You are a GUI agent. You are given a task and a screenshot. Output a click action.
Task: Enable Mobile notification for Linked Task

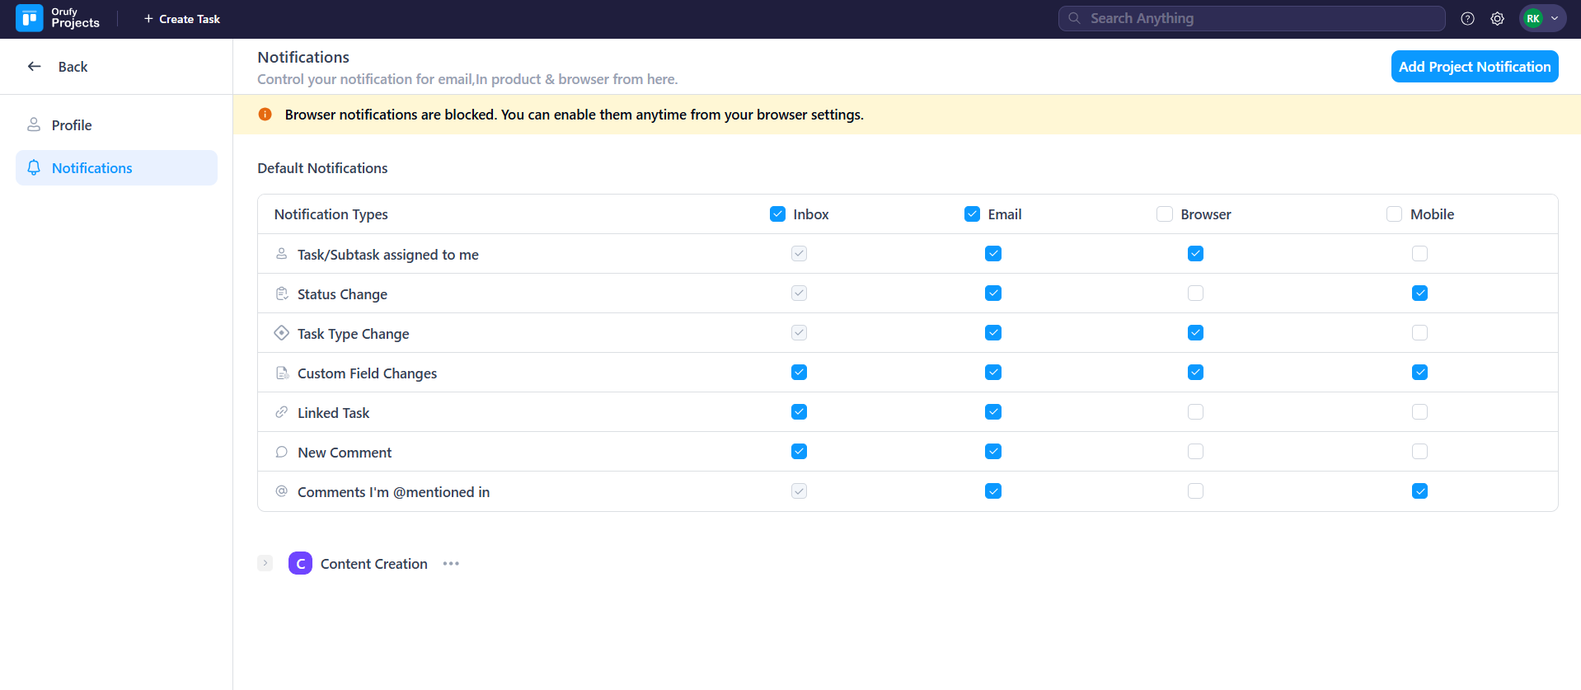coord(1419,412)
